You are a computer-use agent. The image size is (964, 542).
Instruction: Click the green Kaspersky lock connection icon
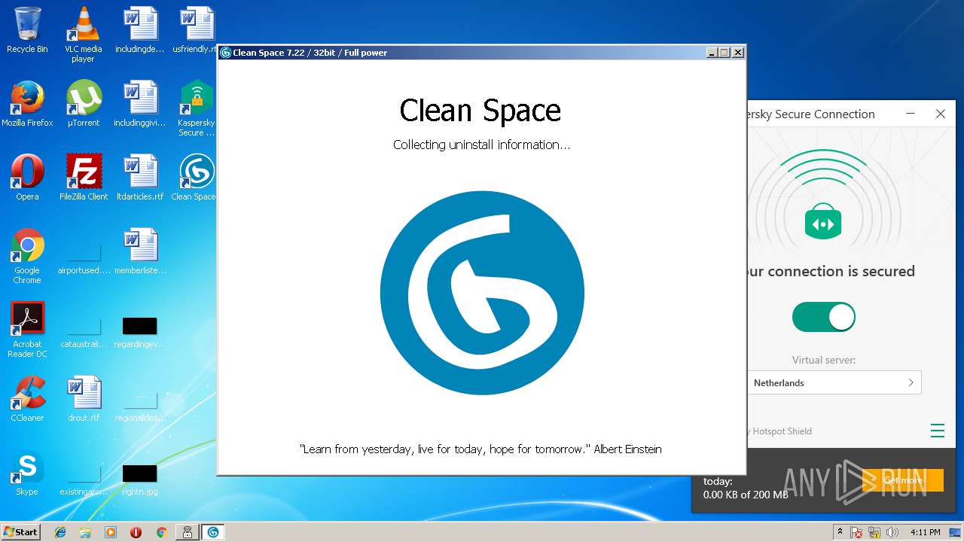pos(823,222)
